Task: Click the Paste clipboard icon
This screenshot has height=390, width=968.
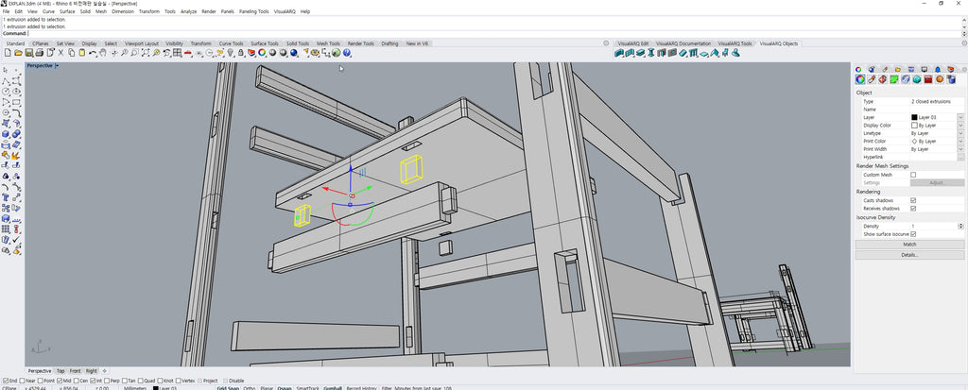Action: tap(82, 53)
